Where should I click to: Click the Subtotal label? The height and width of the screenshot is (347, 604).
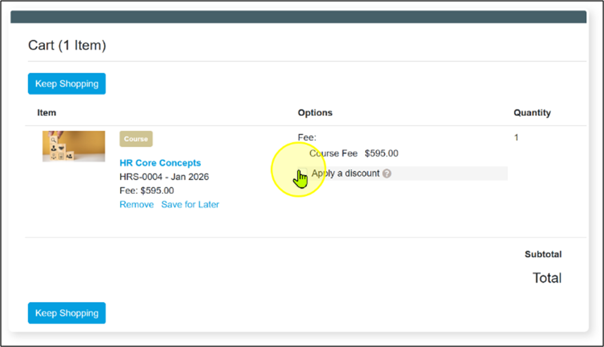click(543, 254)
